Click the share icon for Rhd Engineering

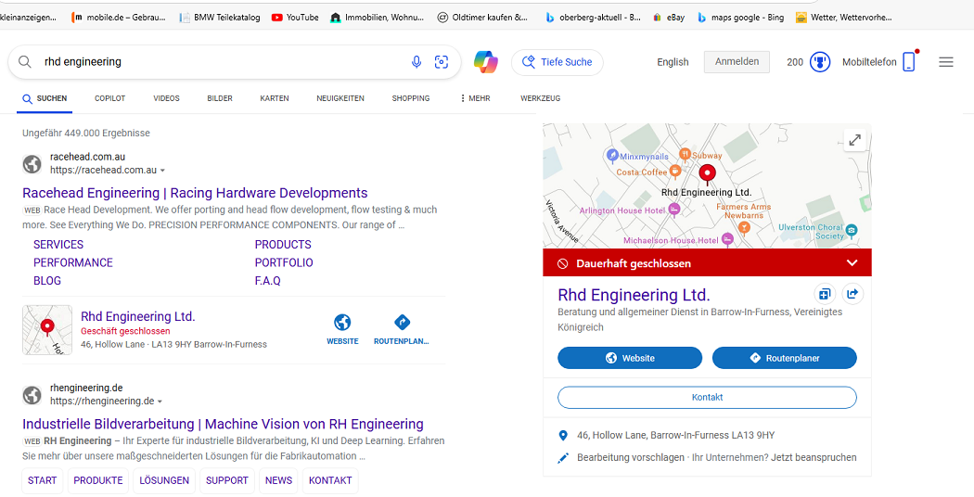point(852,294)
